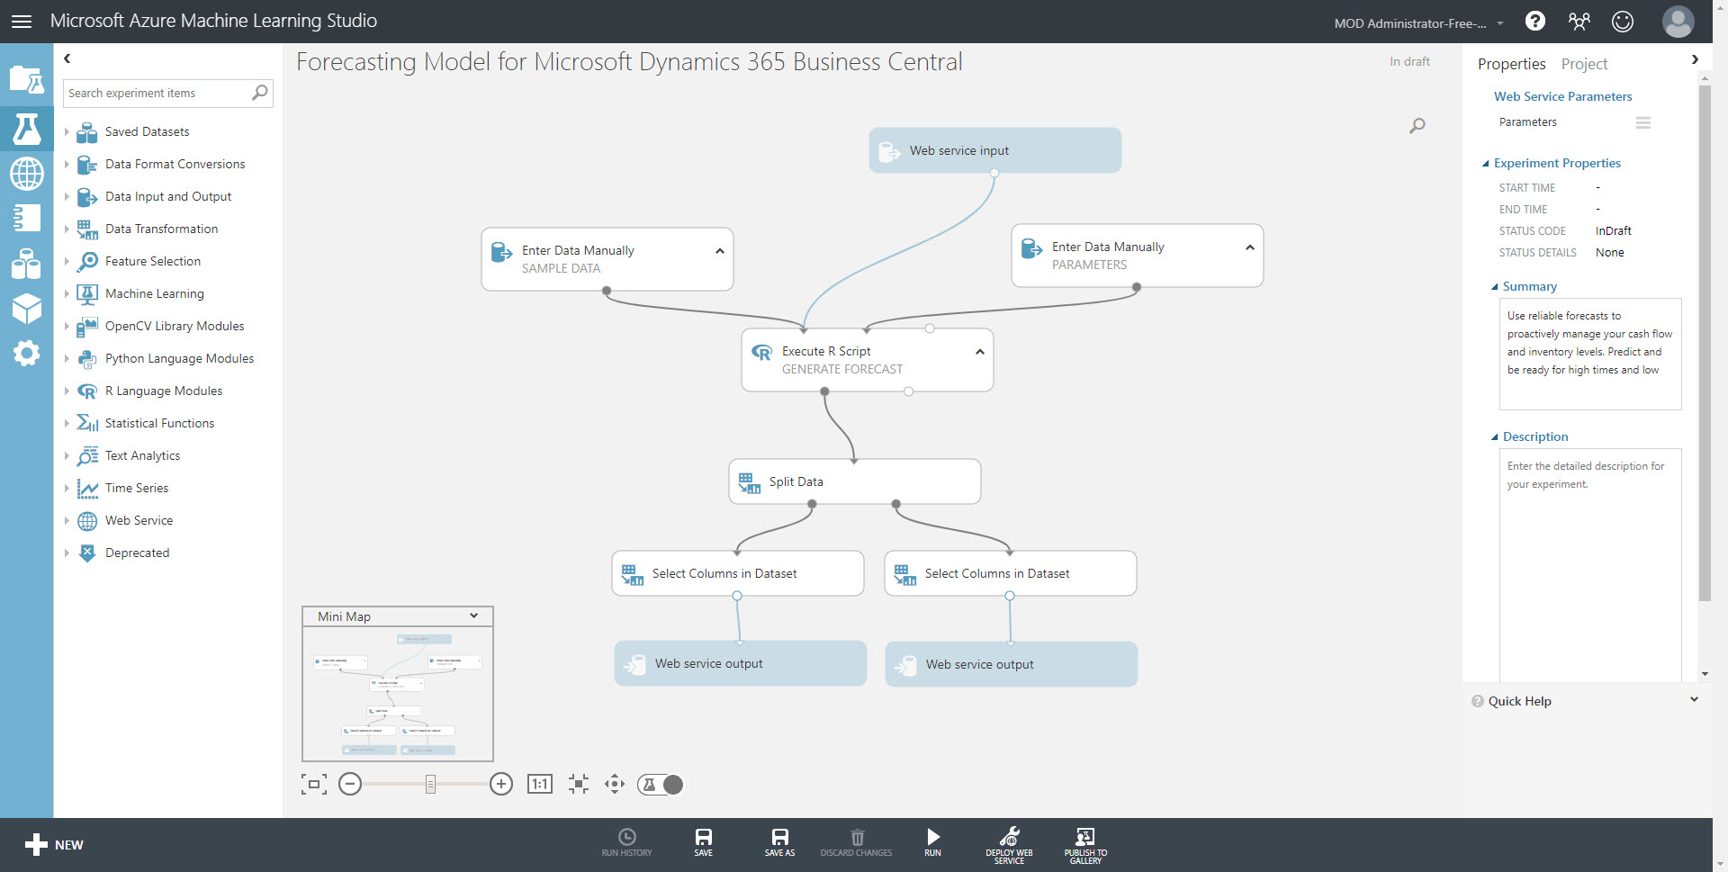Click the Web Service Parameters heading
This screenshot has height=872, width=1728.
(1562, 96)
